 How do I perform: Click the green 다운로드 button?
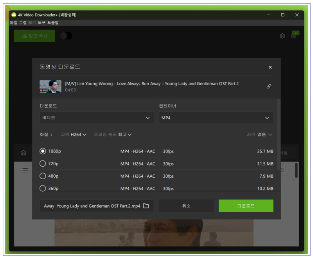pyautogui.click(x=246, y=206)
